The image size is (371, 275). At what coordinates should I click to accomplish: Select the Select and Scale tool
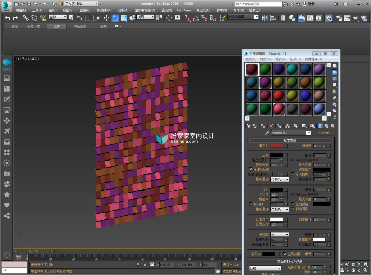124,18
